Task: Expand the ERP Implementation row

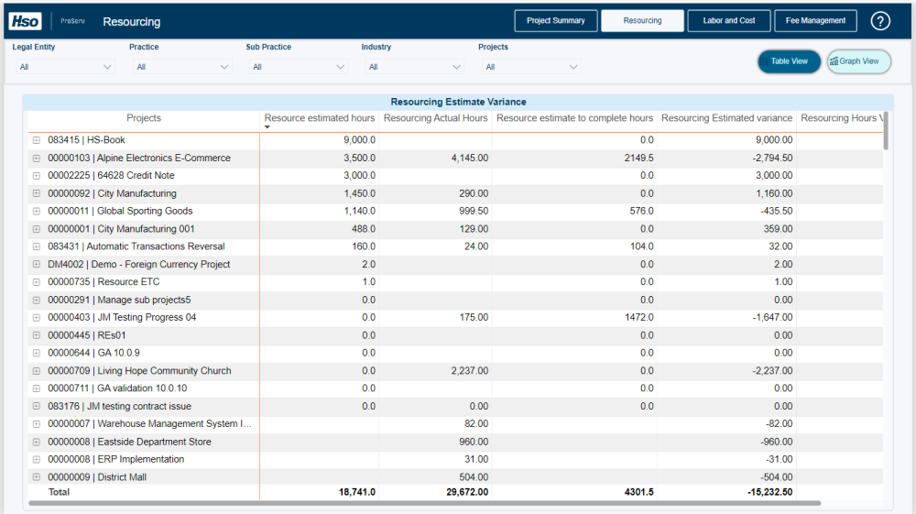Action: coord(37,460)
